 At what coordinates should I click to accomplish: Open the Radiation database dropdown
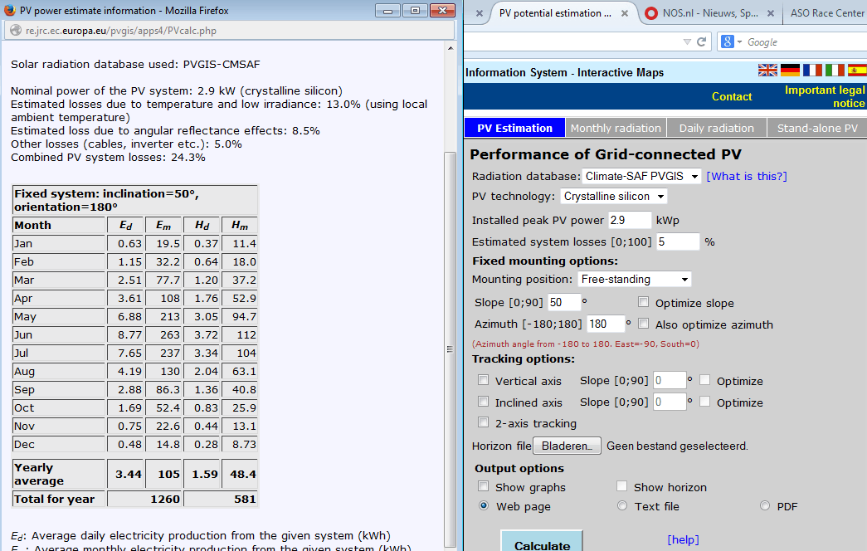[x=641, y=176]
